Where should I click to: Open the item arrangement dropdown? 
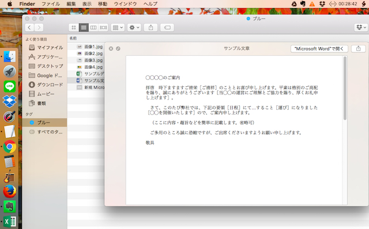coord(118,28)
